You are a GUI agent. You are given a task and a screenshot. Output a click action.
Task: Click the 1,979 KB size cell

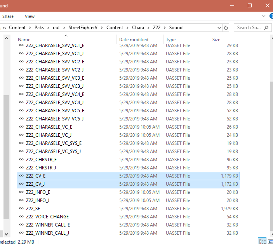(x=229, y=209)
